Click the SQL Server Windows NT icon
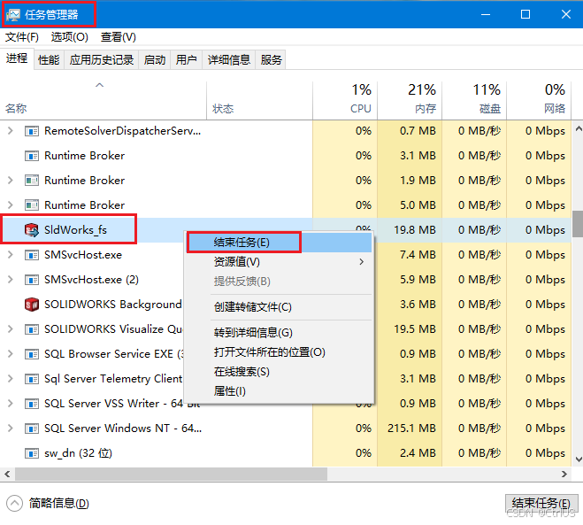 [32, 428]
